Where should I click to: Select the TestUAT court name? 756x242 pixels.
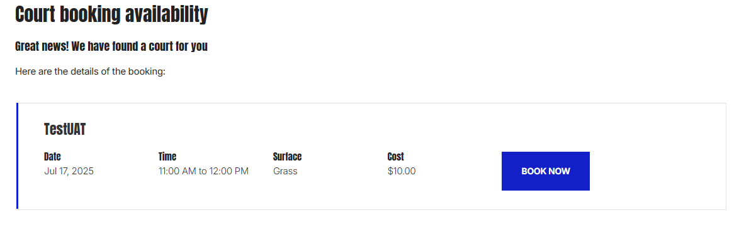click(65, 130)
